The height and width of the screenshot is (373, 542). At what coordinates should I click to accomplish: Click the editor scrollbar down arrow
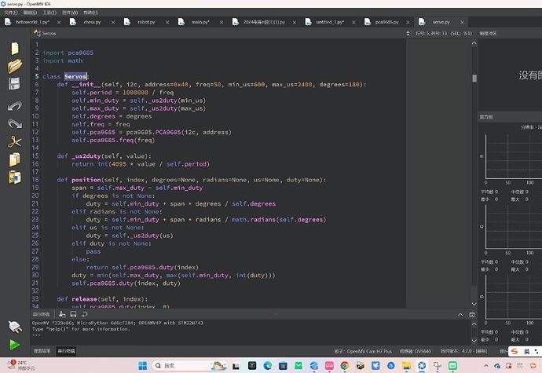(x=474, y=304)
